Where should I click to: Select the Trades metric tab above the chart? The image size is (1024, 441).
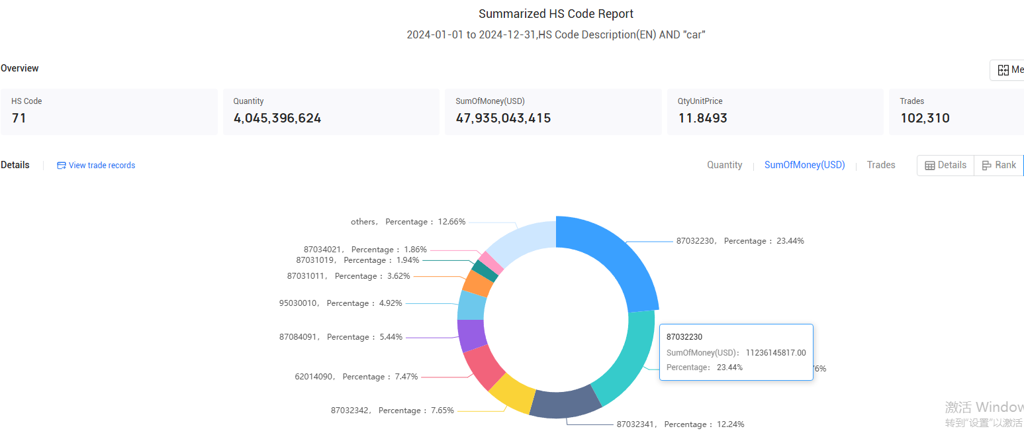(881, 165)
